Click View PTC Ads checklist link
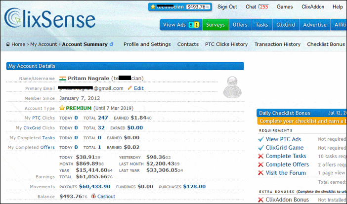The width and height of the screenshot is (347, 204). coord(283,139)
